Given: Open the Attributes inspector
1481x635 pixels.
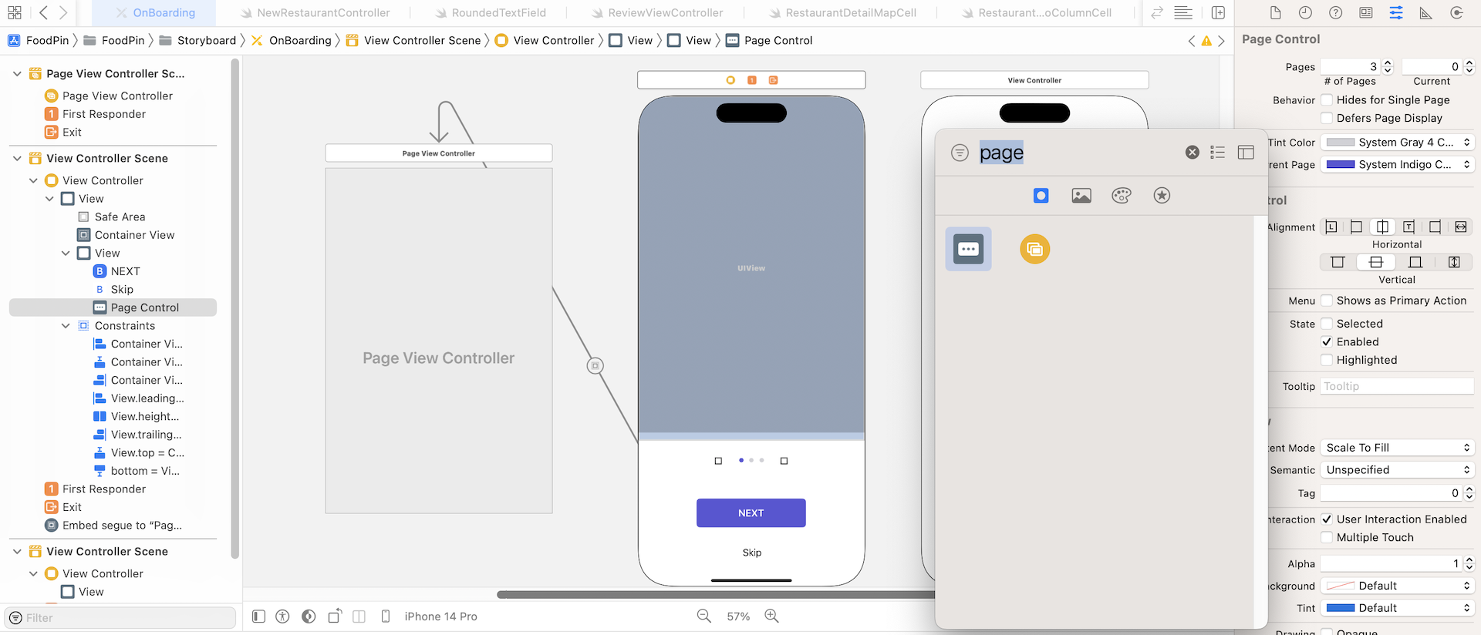Looking at the screenshot, I should [1396, 12].
